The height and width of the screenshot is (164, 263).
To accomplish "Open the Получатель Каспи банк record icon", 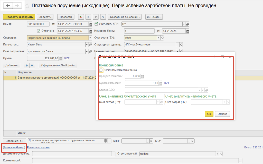I will (x=91, y=45).
